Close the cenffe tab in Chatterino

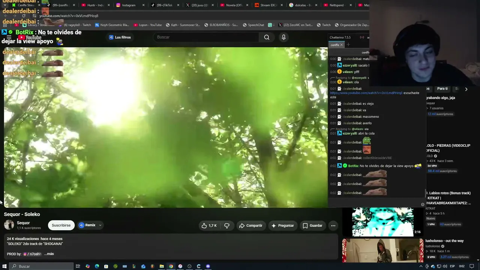pyautogui.click(x=341, y=45)
